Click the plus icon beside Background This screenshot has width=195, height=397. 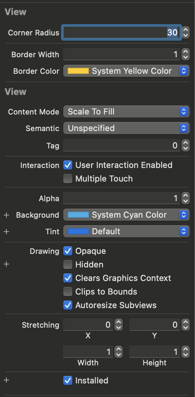click(6, 215)
